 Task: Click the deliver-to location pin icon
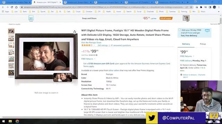point(181,75)
